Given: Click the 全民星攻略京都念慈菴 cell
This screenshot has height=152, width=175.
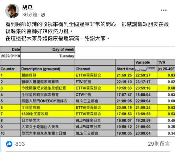Looking at the screenshot, I should [48, 95].
